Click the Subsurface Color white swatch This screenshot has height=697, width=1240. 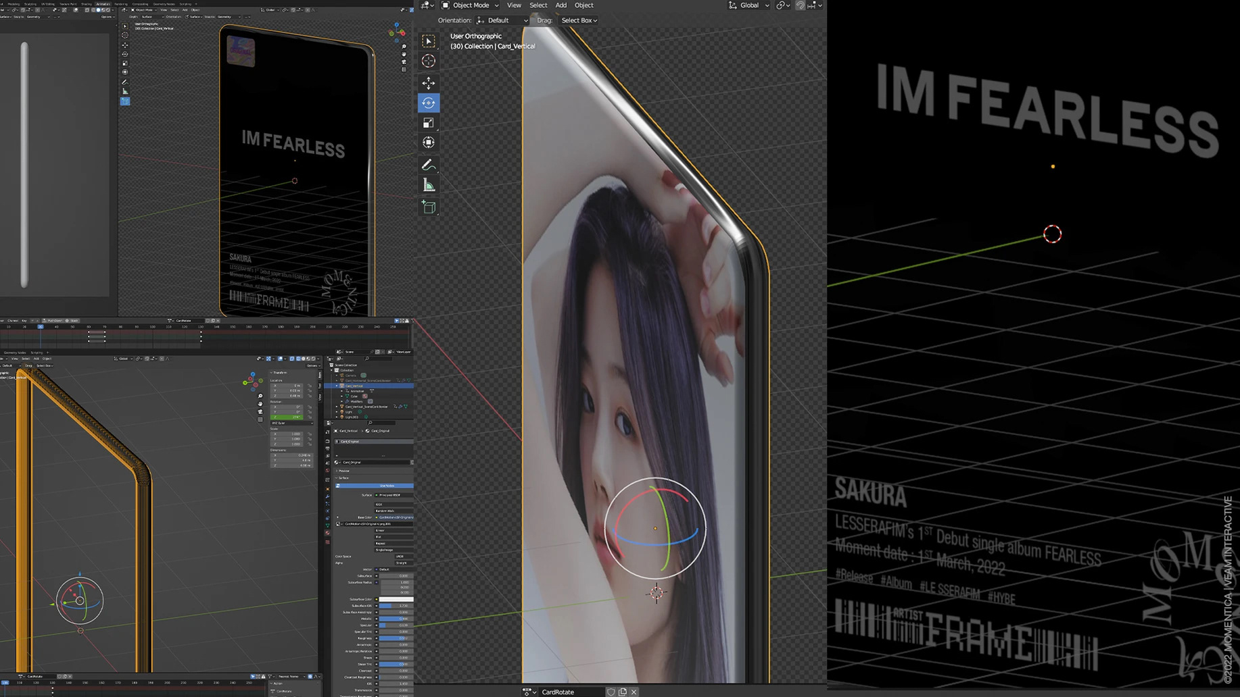[396, 599]
